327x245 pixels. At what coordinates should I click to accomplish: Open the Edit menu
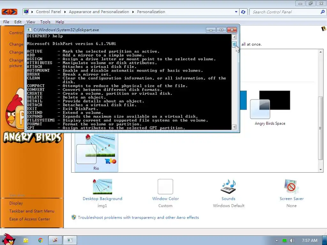pos(18,22)
